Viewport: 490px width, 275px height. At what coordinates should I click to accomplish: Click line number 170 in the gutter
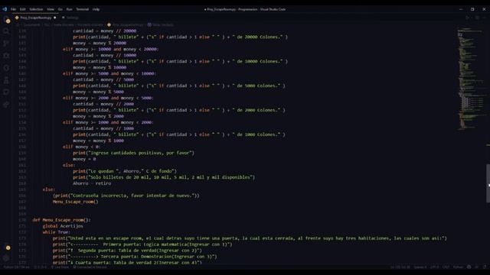(22, 220)
